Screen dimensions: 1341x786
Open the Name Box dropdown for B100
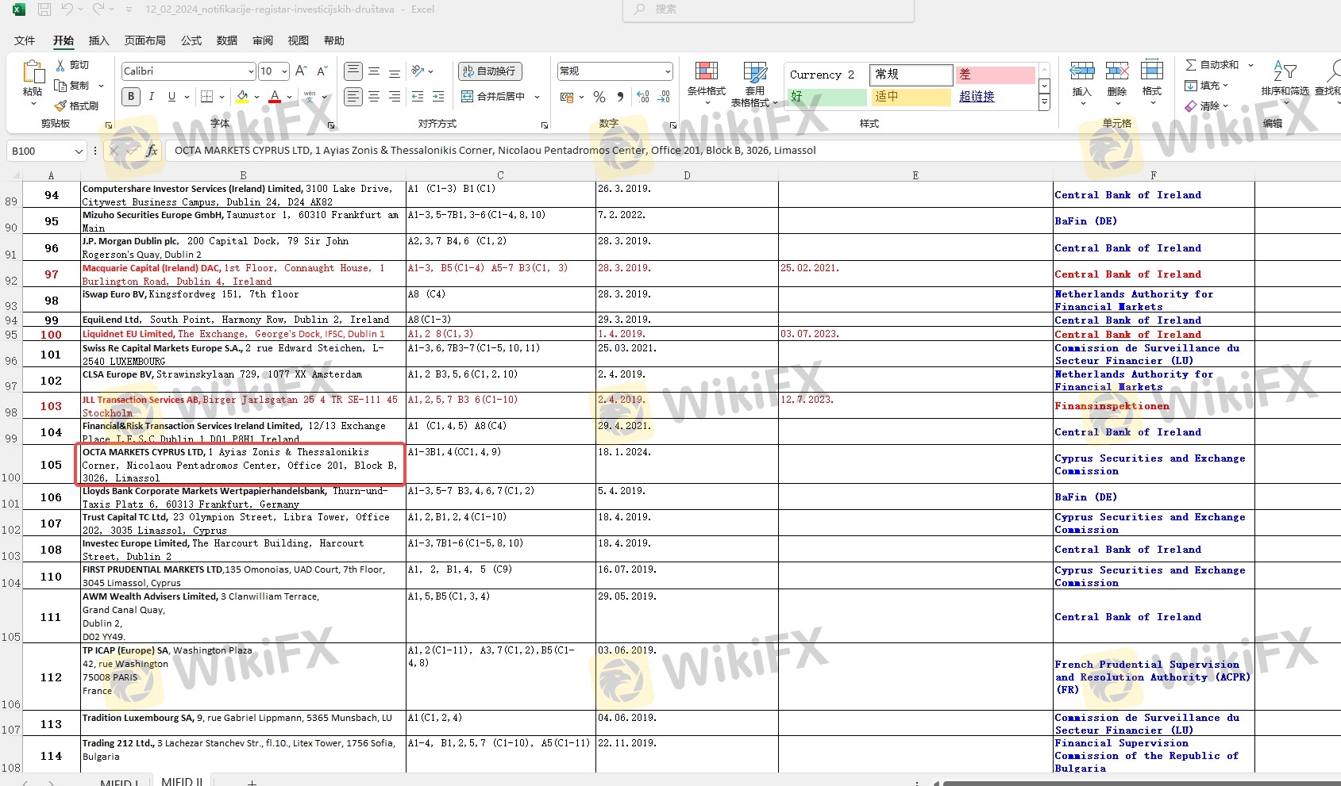coord(79,151)
